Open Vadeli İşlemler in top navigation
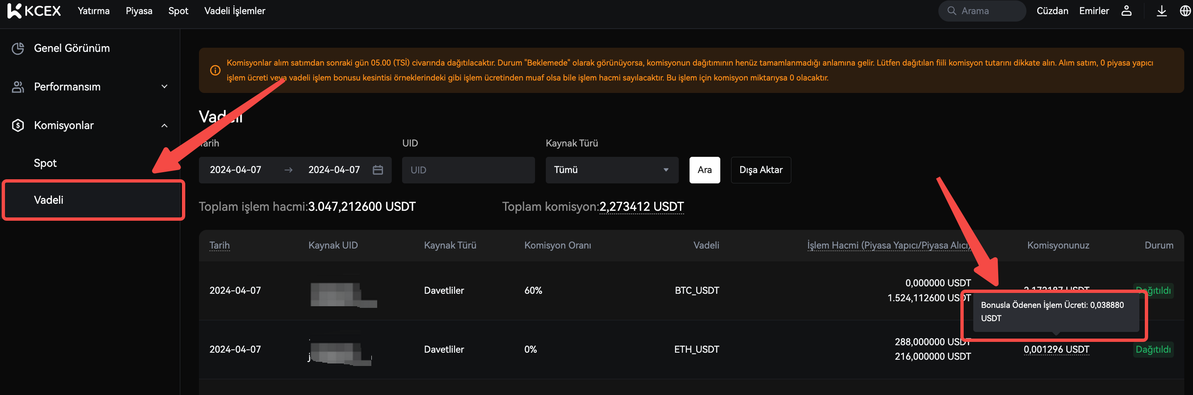Screen dimensions: 1193x395 coord(234,11)
